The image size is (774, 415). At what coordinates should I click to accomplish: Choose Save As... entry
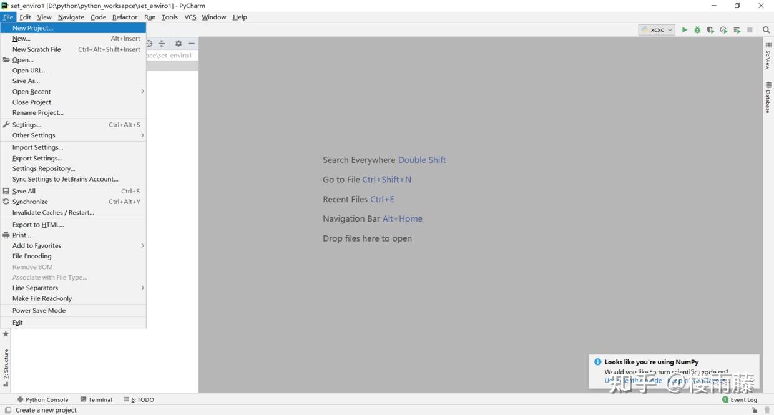[73, 81]
